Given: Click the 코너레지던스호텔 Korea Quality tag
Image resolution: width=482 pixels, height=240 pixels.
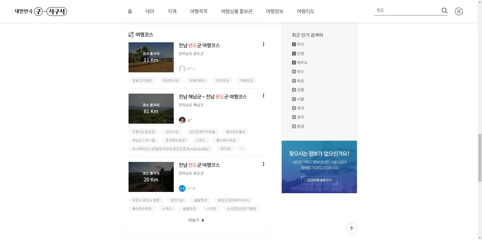Looking at the screenshot, I should (171, 149).
